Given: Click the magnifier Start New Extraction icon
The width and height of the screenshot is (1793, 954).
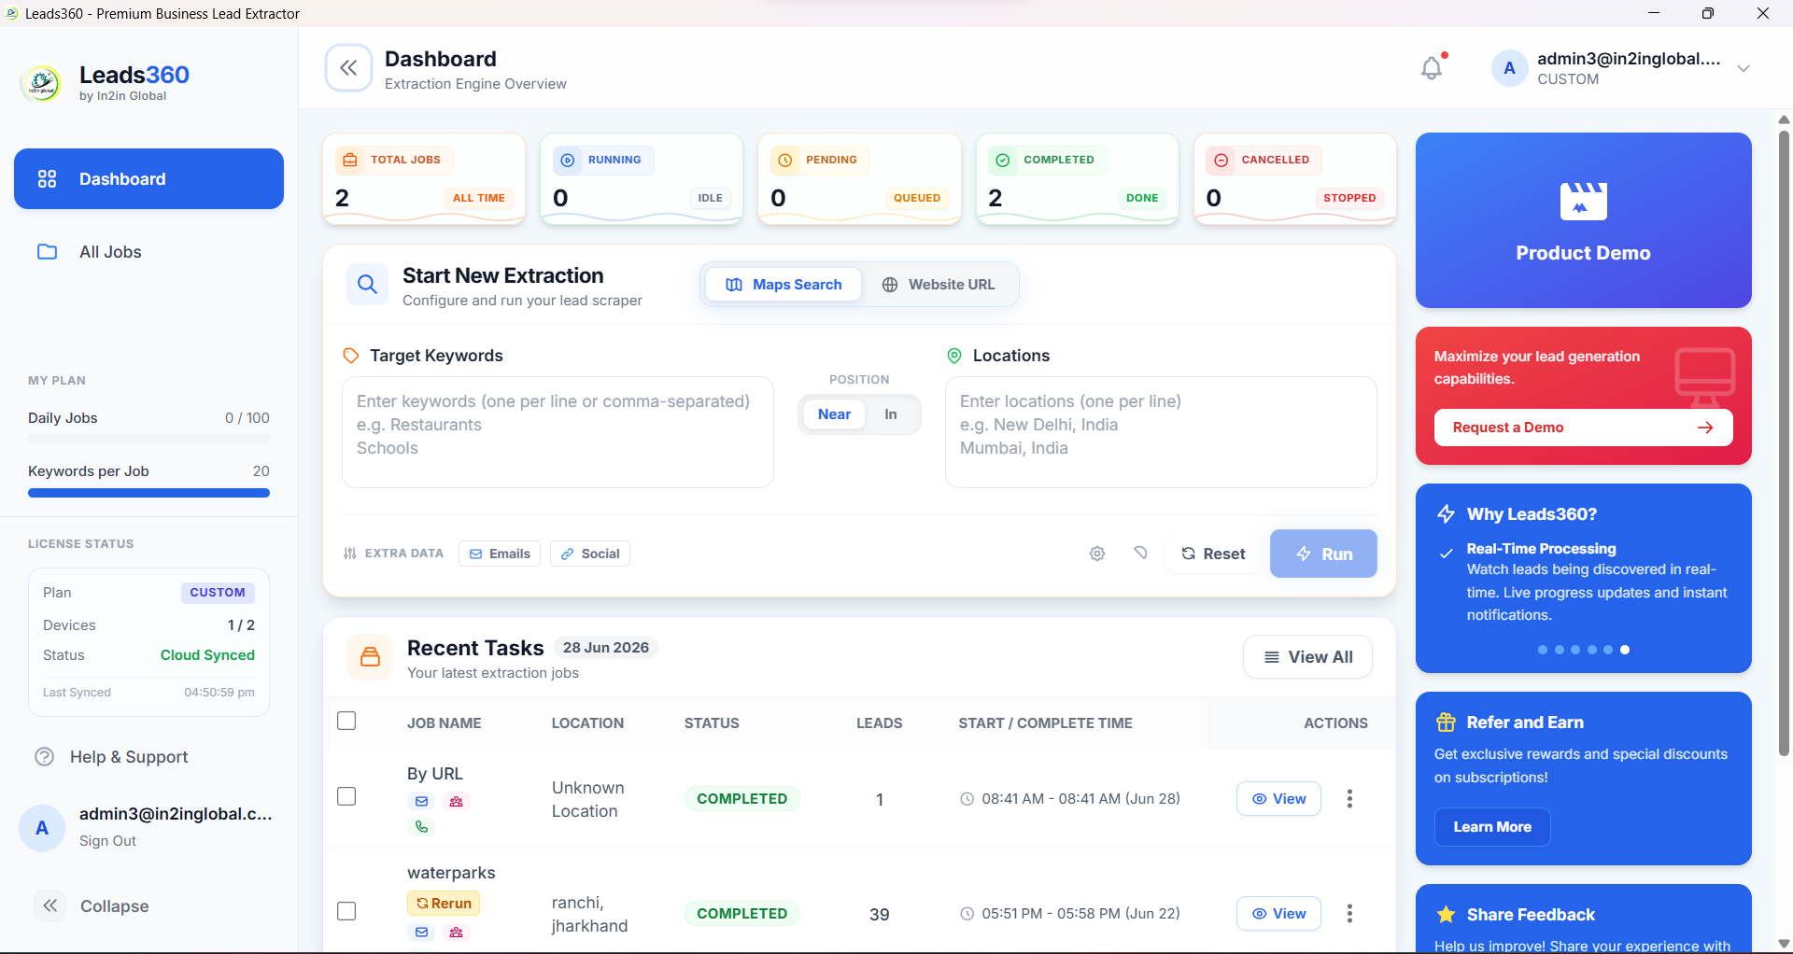Looking at the screenshot, I should coord(367,285).
